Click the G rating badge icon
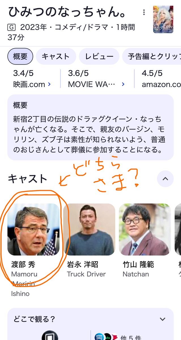Viewport: 181px width, 340px height. (11, 27)
